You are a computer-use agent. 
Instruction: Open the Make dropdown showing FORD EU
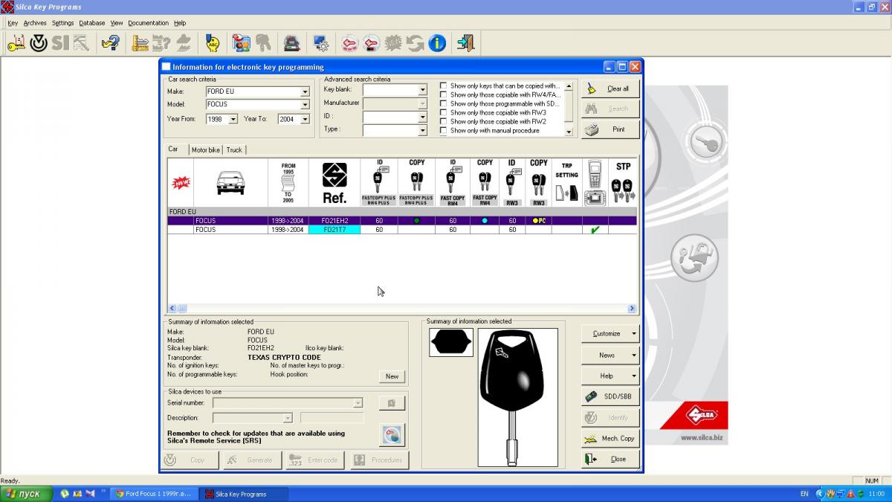tap(305, 92)
